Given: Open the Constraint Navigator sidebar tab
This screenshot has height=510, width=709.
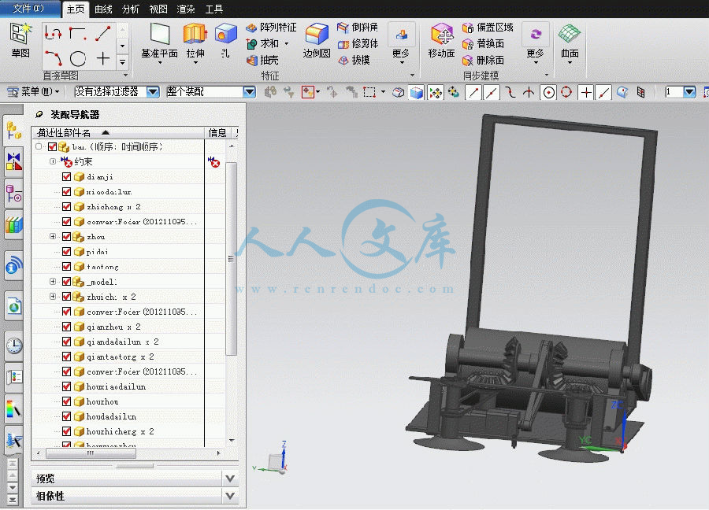Looking at the screenshot, I should tap(13, 161).
